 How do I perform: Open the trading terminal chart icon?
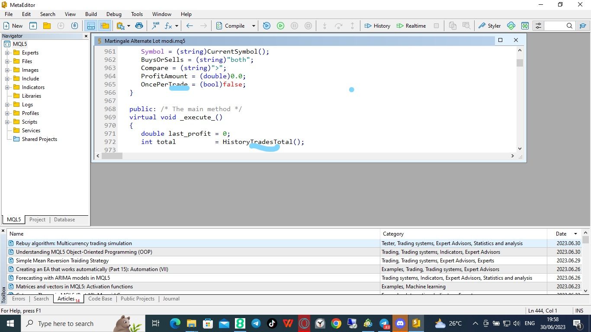point(525,26)
